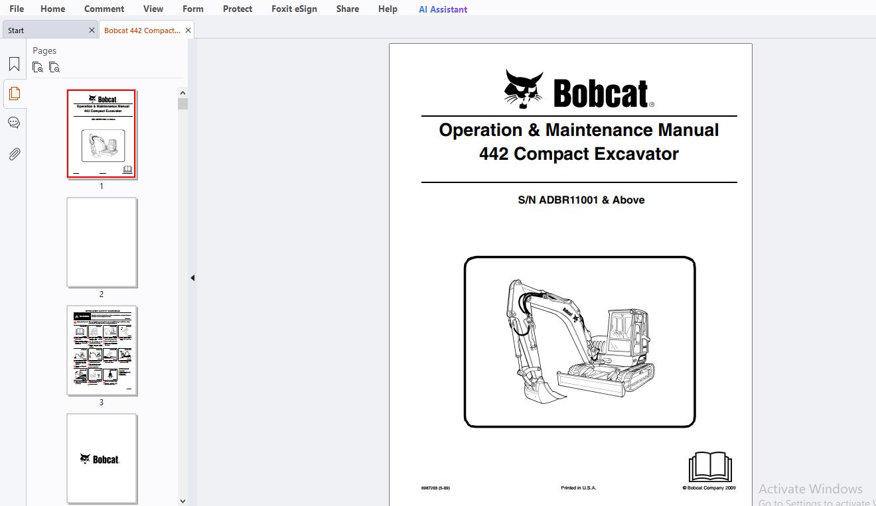Viewport: 876px width, 506px height.
Task: Open the File menu
Action: [17, 9]
